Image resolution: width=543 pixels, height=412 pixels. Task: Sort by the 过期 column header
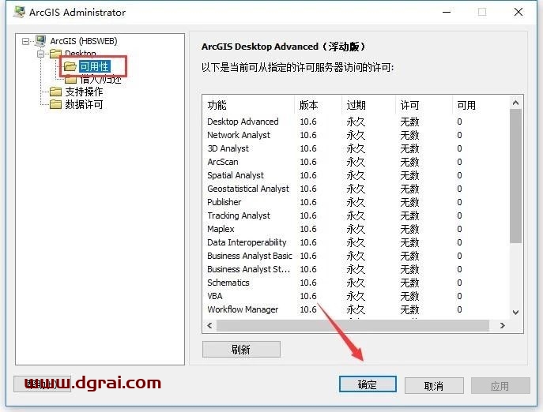(x=368, y=105)
